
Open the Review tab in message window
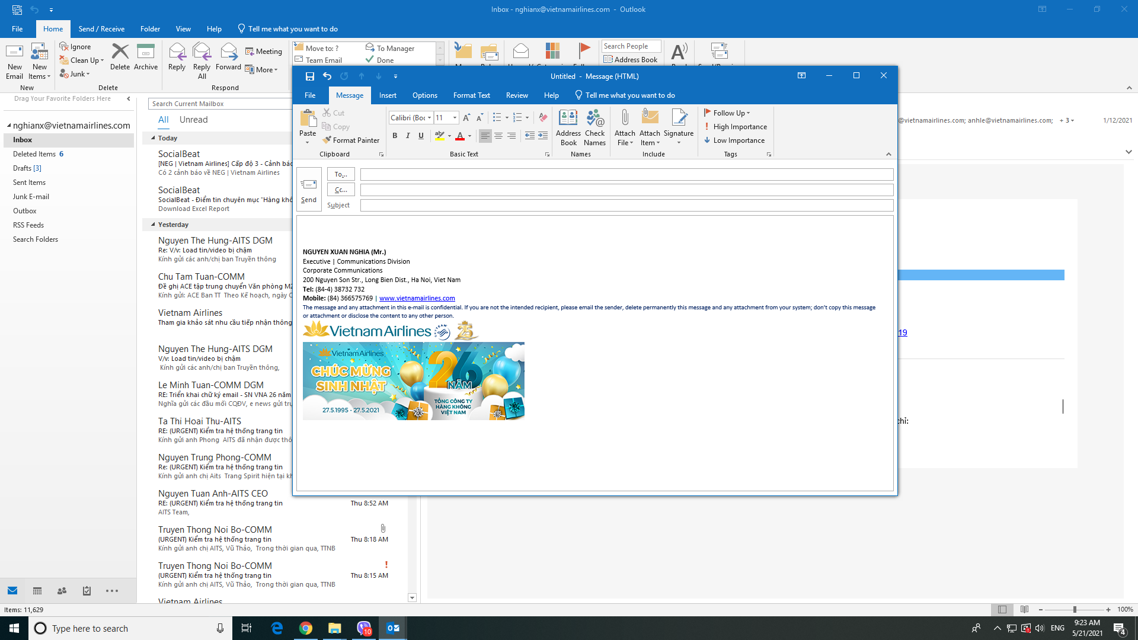517,95
